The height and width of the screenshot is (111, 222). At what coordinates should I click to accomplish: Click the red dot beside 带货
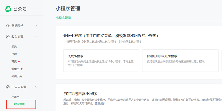tap(19, 61)
